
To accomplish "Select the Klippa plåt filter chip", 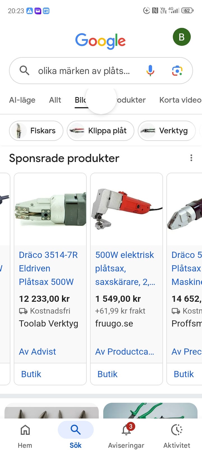I will point(100,131).
